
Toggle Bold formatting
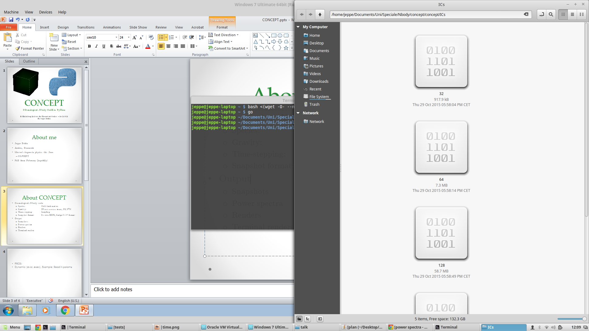(89, 46)
